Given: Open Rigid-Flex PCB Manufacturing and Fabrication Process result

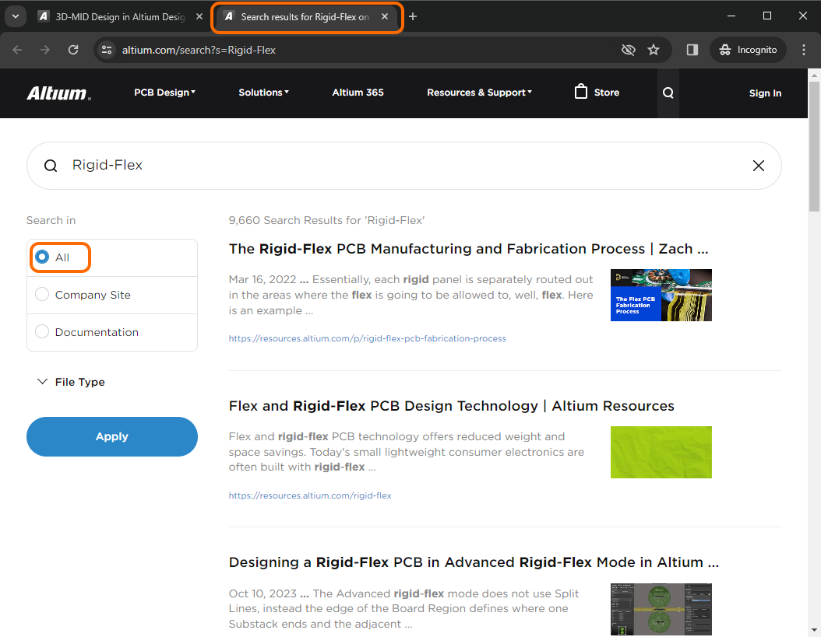Looking at the screenshot, I should 468,249.
